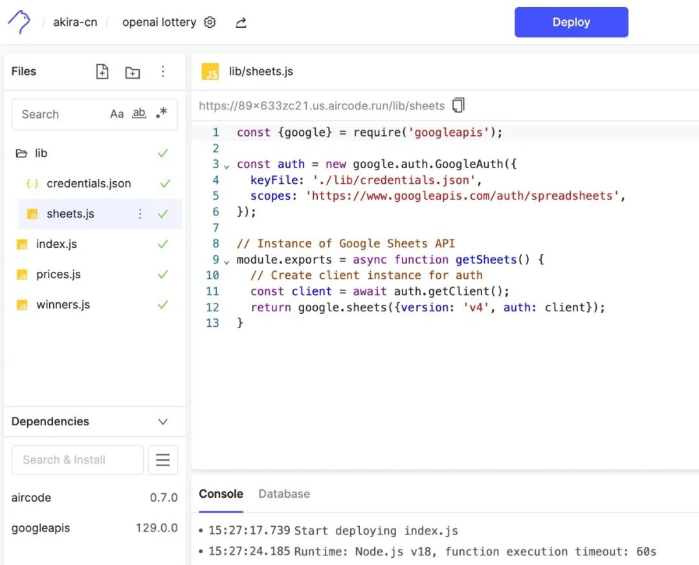This screenshot has width=699, height=565.
Task: Toggle match case Aa search option
Action: [x=116, y=114]
